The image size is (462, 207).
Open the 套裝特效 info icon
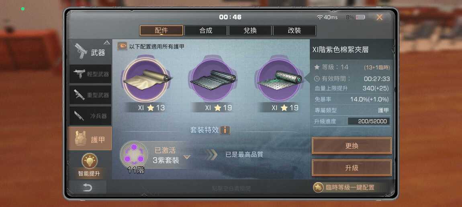click(x=225, y=130)
